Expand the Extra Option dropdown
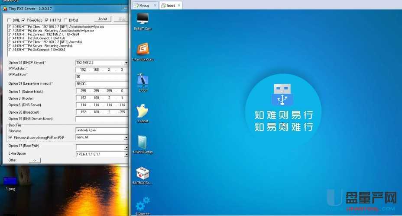 [126, 154]
